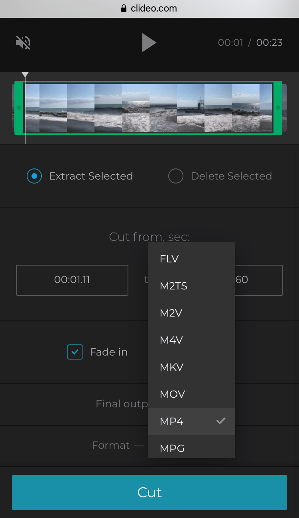Click the right green trim handle dot

coord(278,107)
